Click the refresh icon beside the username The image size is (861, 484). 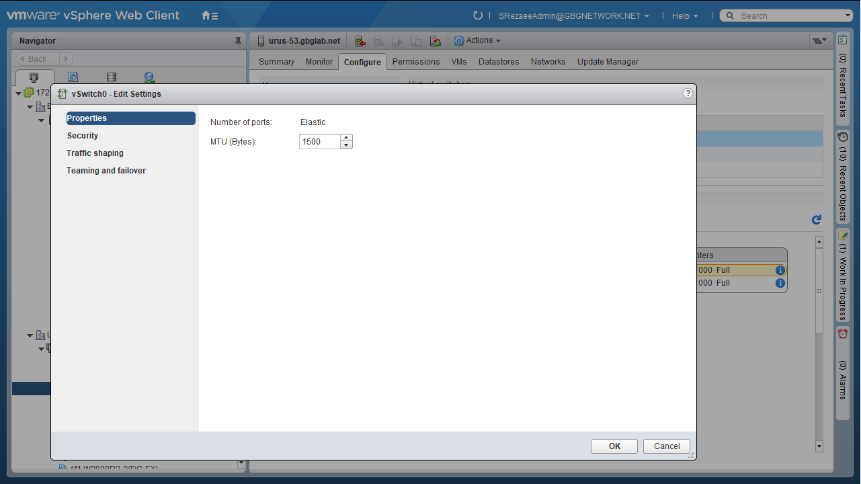coord(478,15)
